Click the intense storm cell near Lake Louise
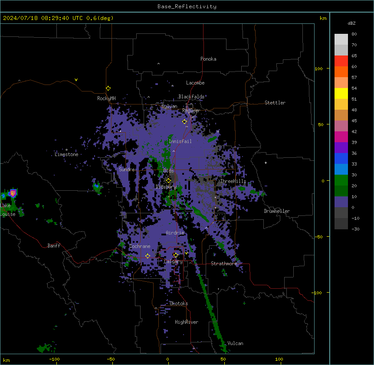 click(x=13, y=193)
